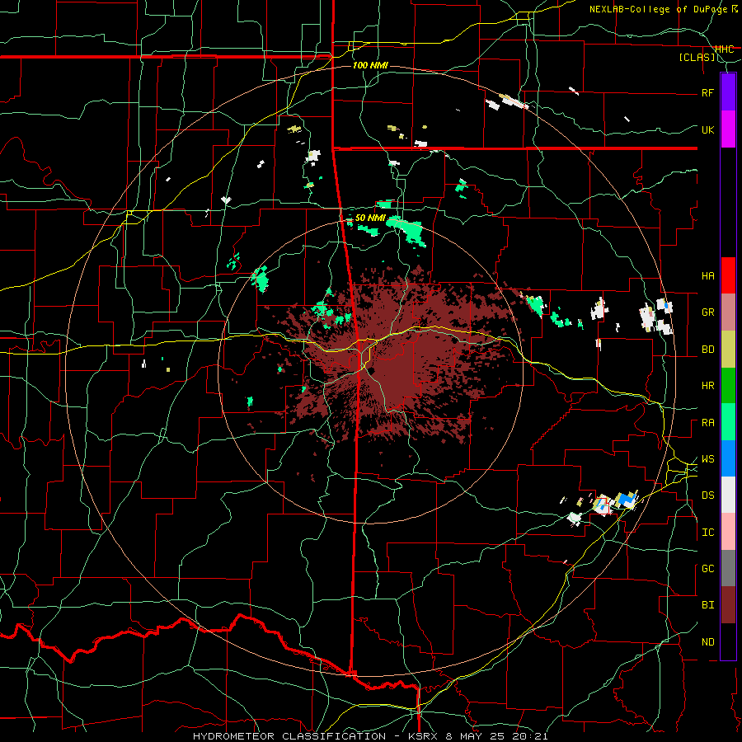Click the DS white legend swatch
The image size is (742, 742).
pos(728,495)
